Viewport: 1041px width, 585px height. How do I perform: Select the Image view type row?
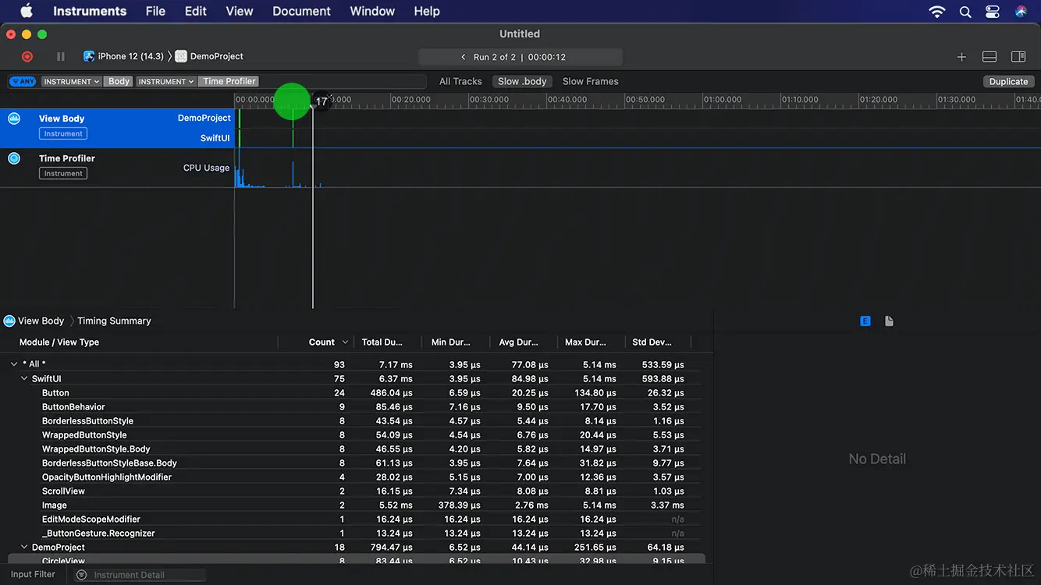click(355, 505)
